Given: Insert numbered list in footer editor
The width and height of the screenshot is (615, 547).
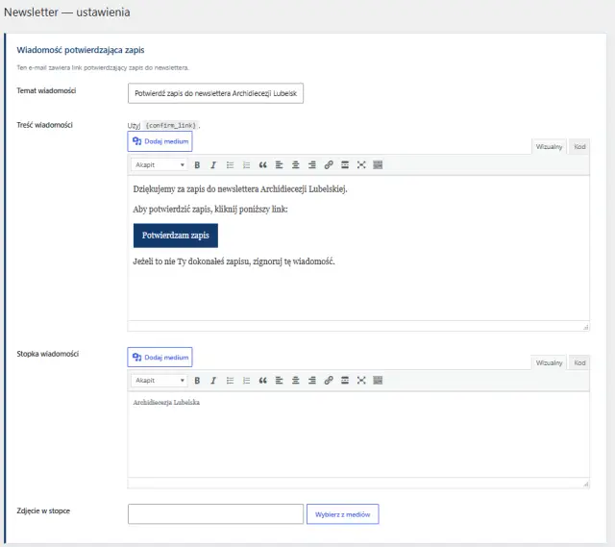Looking at the screenshot, I should pos(246,381).
